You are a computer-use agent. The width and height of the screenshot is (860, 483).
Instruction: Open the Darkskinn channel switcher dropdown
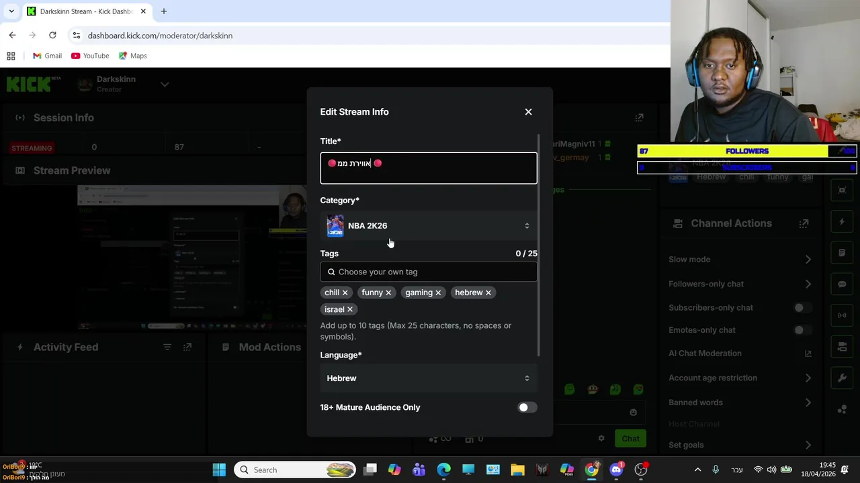pyautogui.click(x=165, y=84)
